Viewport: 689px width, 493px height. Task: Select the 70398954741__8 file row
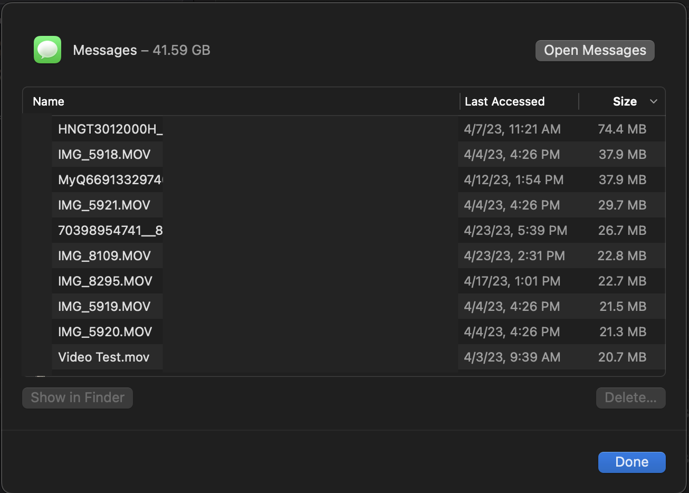pos(110,231)
